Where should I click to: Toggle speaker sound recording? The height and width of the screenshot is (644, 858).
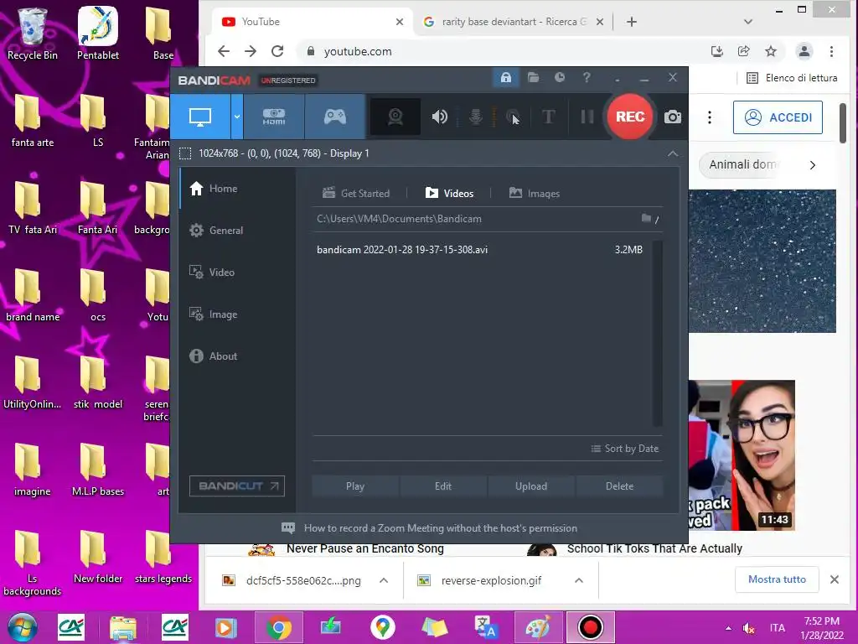point(439,117)
